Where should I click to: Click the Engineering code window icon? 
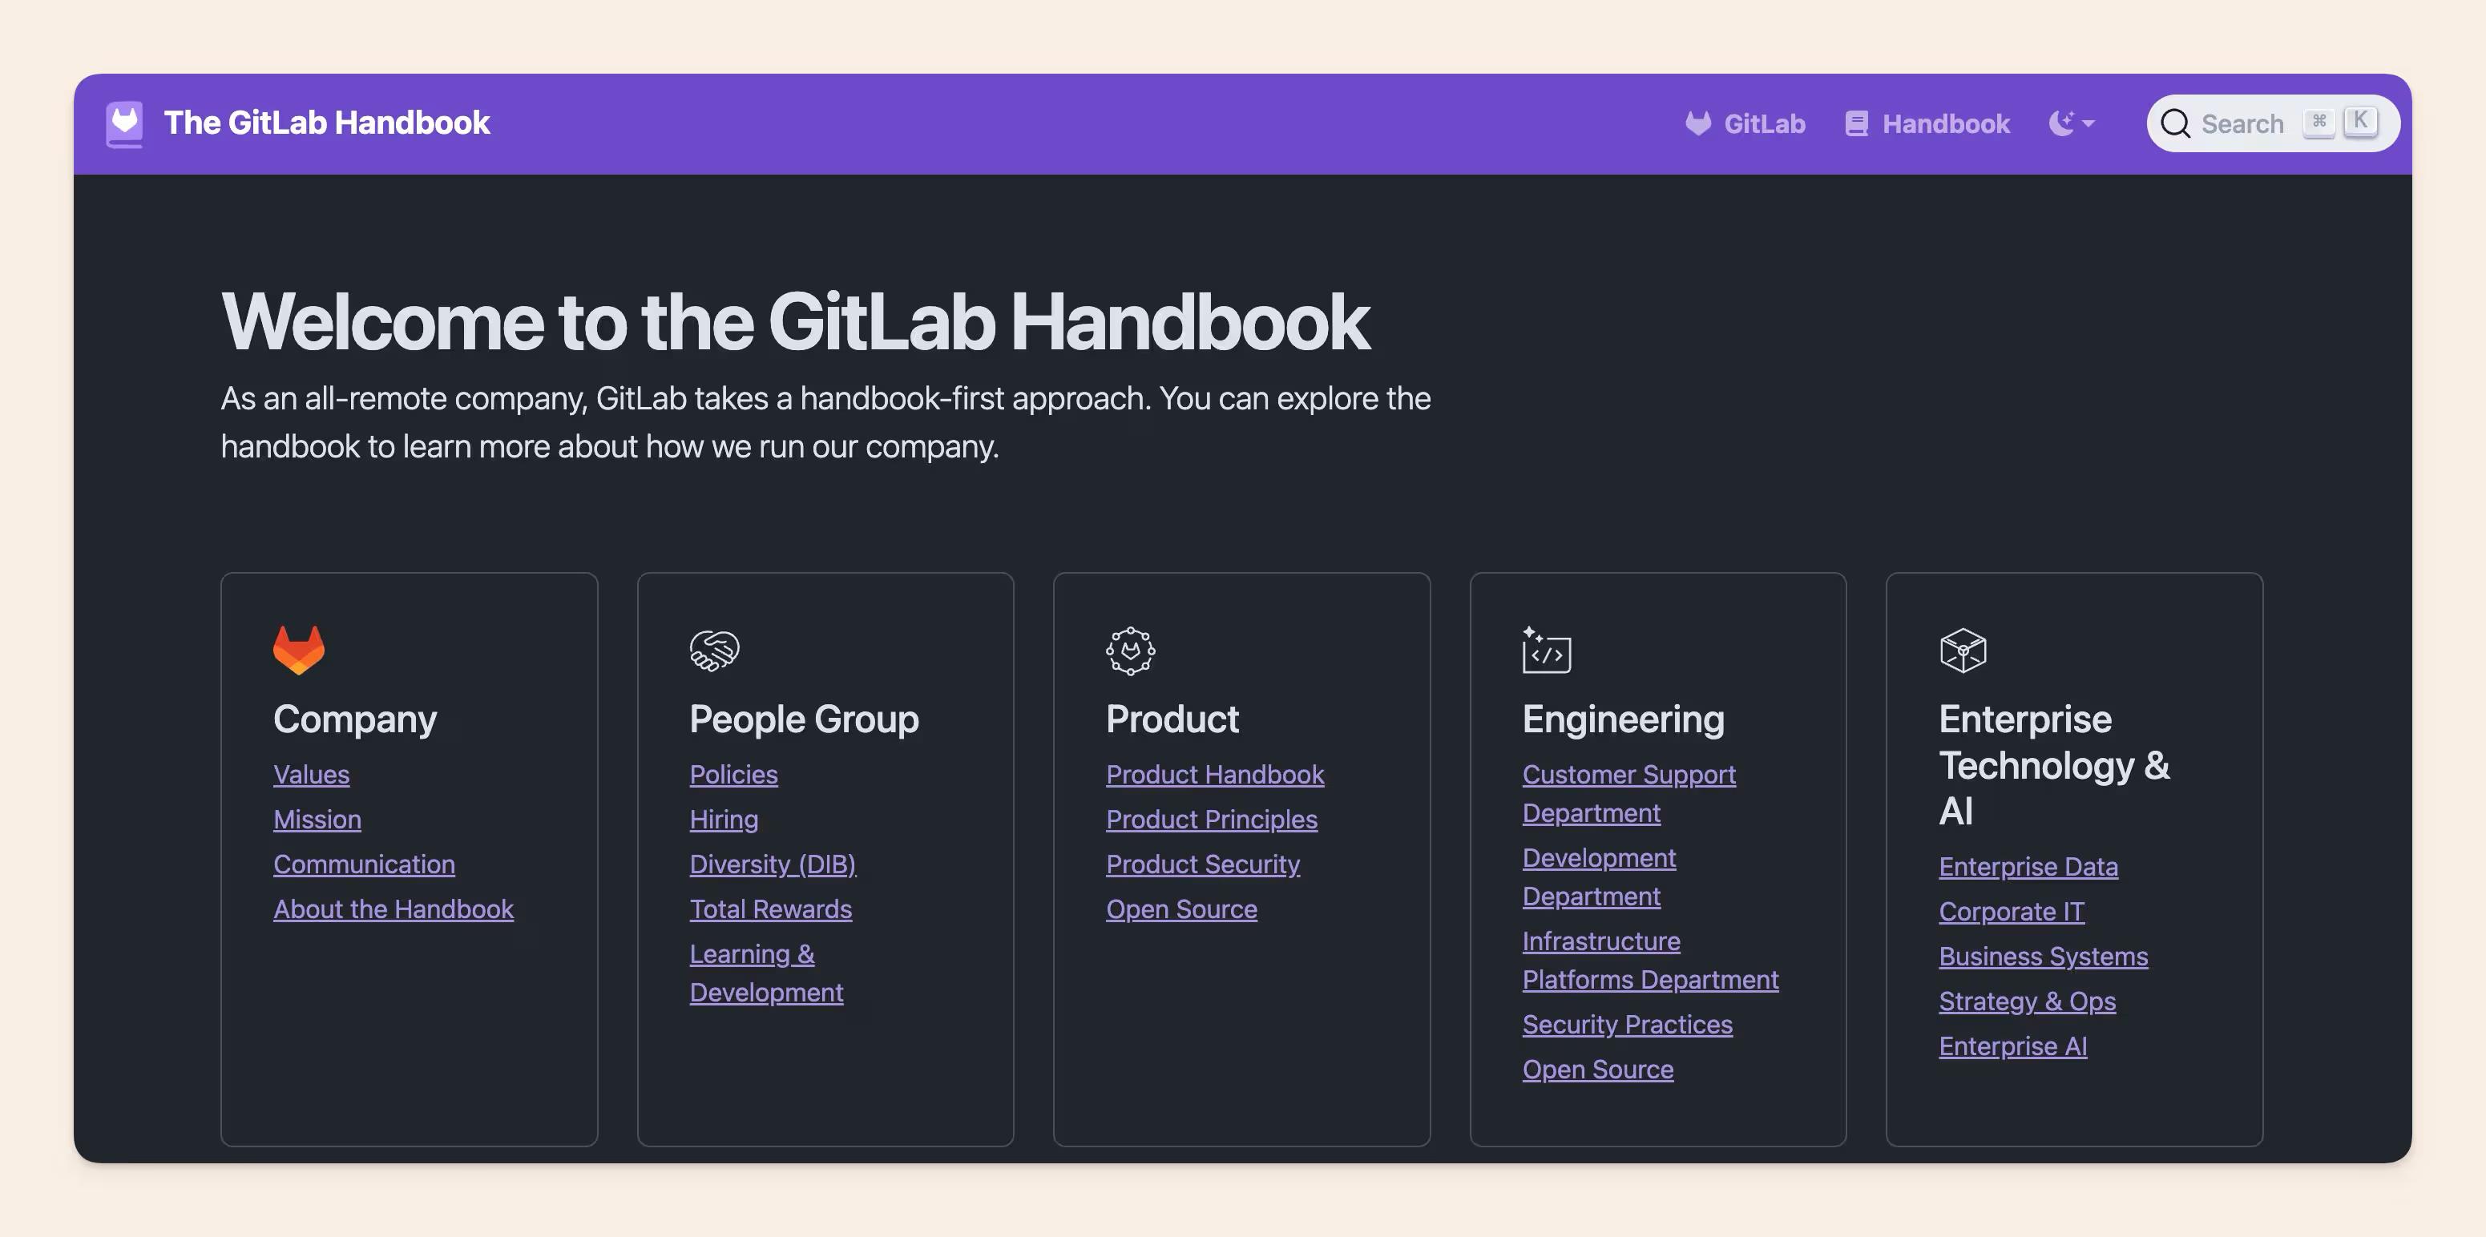[x=1547, y=650]
